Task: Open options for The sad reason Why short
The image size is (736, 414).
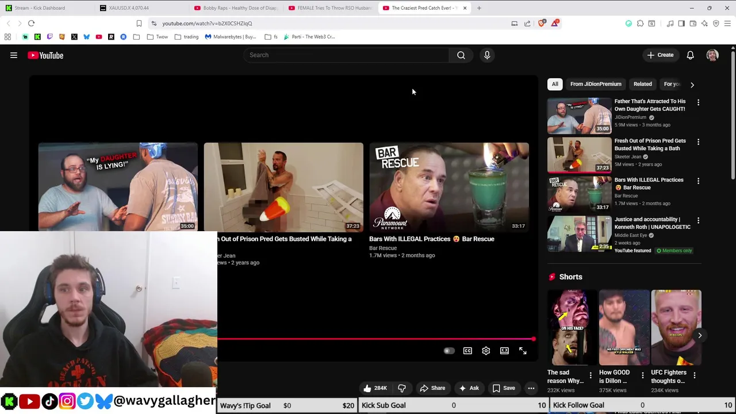Action: point(591,375)
